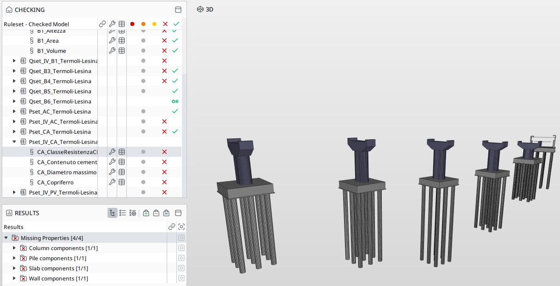Click the wrench icon for B1_Area rule
Viewport: 560px width, 286px height.
click(112, 40)
